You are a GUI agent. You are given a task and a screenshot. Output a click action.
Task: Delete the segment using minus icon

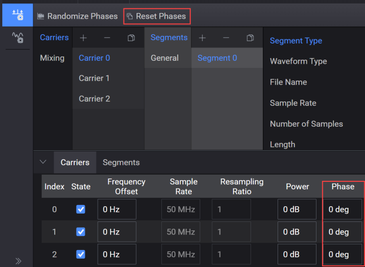[x=226, y=38]
